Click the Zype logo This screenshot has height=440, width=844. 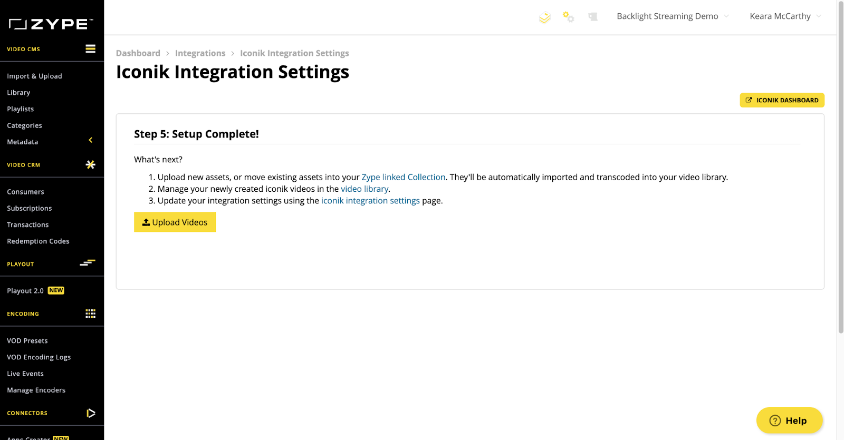(51, 24)
